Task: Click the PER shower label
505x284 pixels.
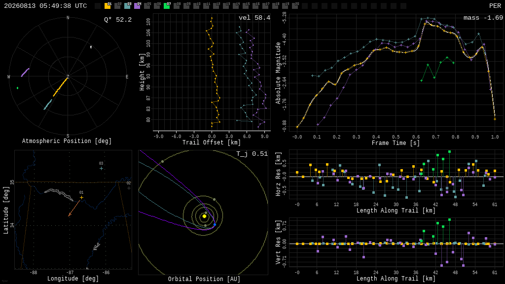Action: [495, 6]
